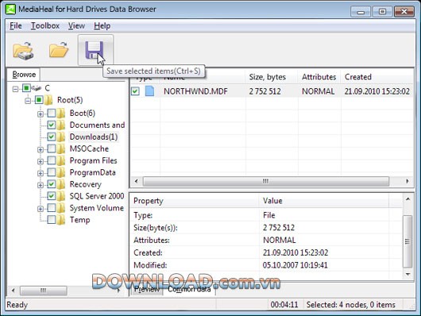
Task: Click the open drive toolbar icon
Action: pos(23,51)
